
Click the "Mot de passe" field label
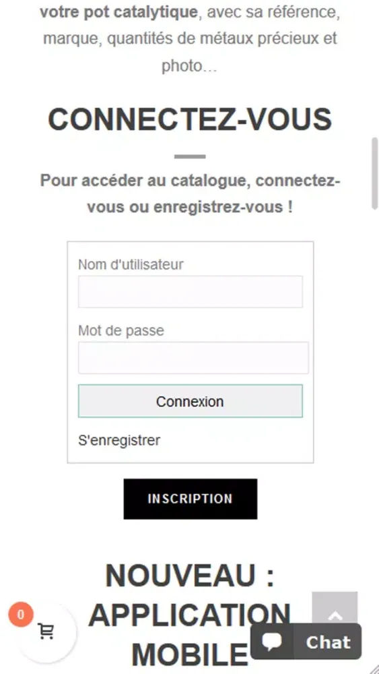pos(120,330)
